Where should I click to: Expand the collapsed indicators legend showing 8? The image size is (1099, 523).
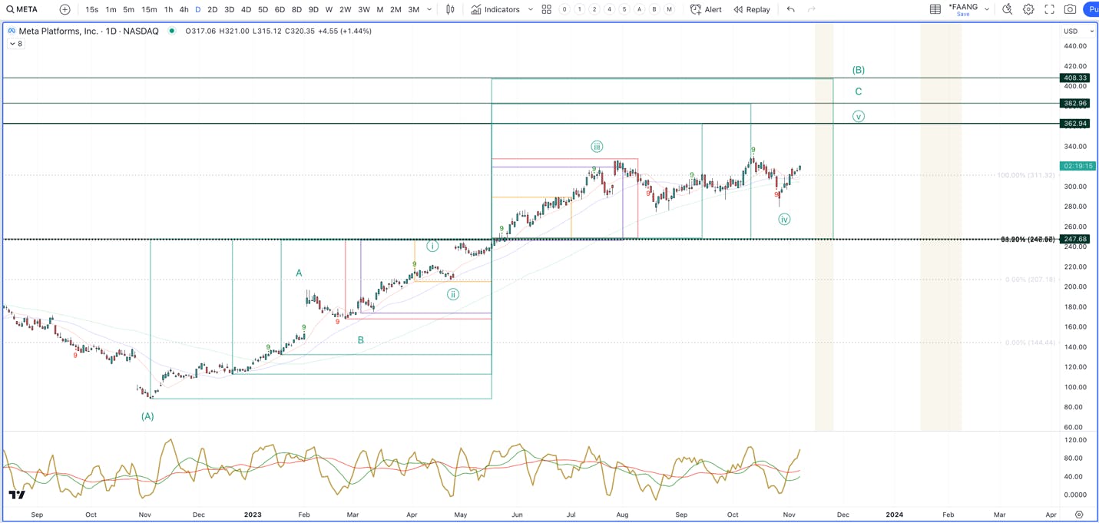point(15,44)
